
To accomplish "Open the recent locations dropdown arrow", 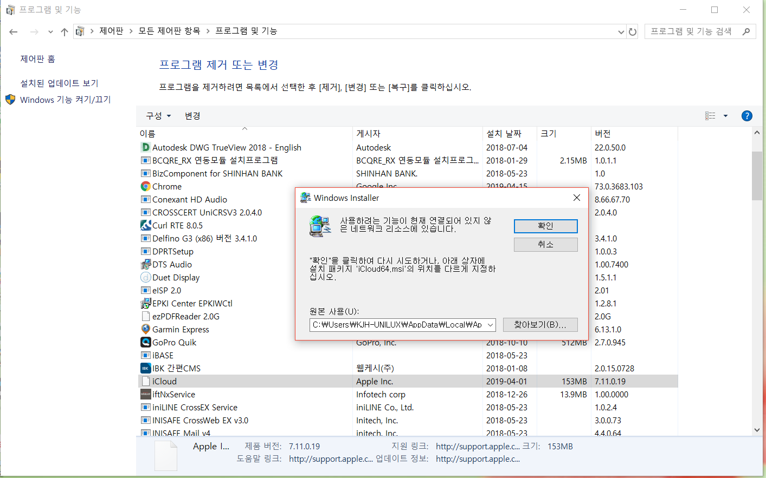I will coord(50,32).
